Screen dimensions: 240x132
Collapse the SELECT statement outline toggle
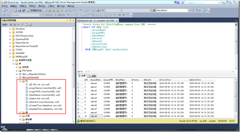click(82, 27)
